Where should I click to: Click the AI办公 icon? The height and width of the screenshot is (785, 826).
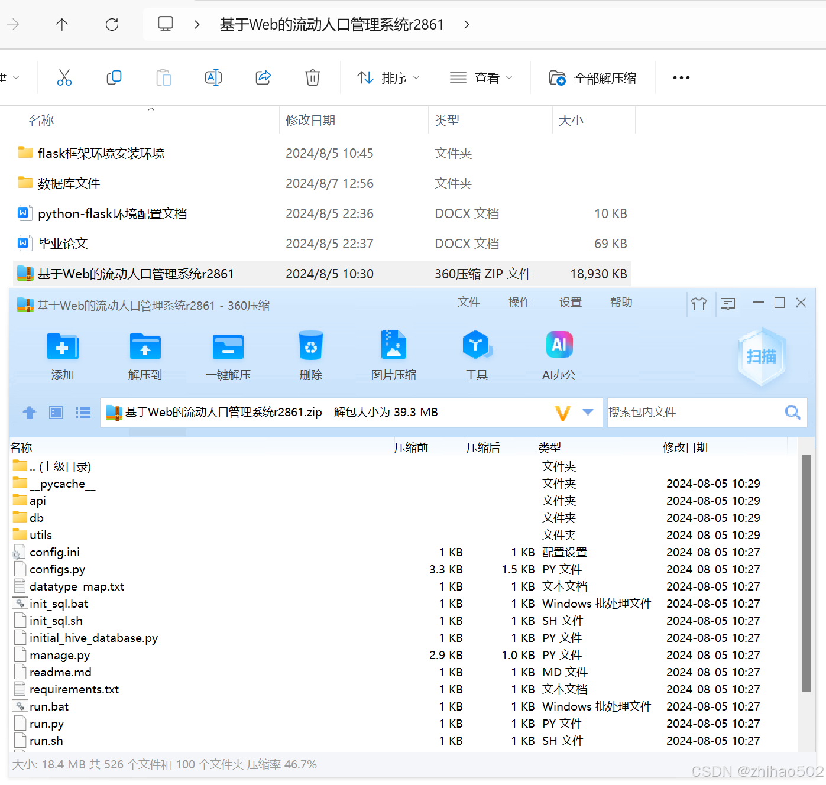point(559,345)
